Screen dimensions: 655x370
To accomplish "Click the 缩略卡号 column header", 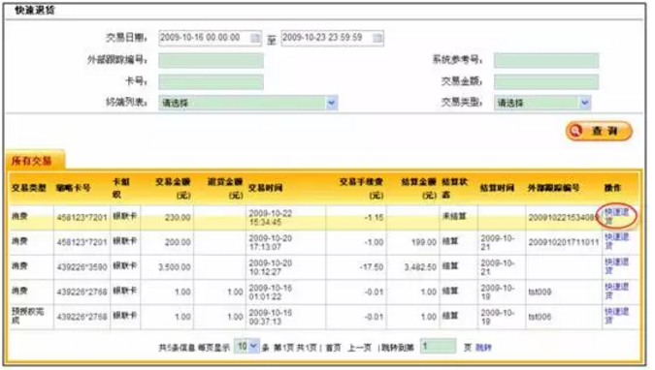I will point(73,188).
